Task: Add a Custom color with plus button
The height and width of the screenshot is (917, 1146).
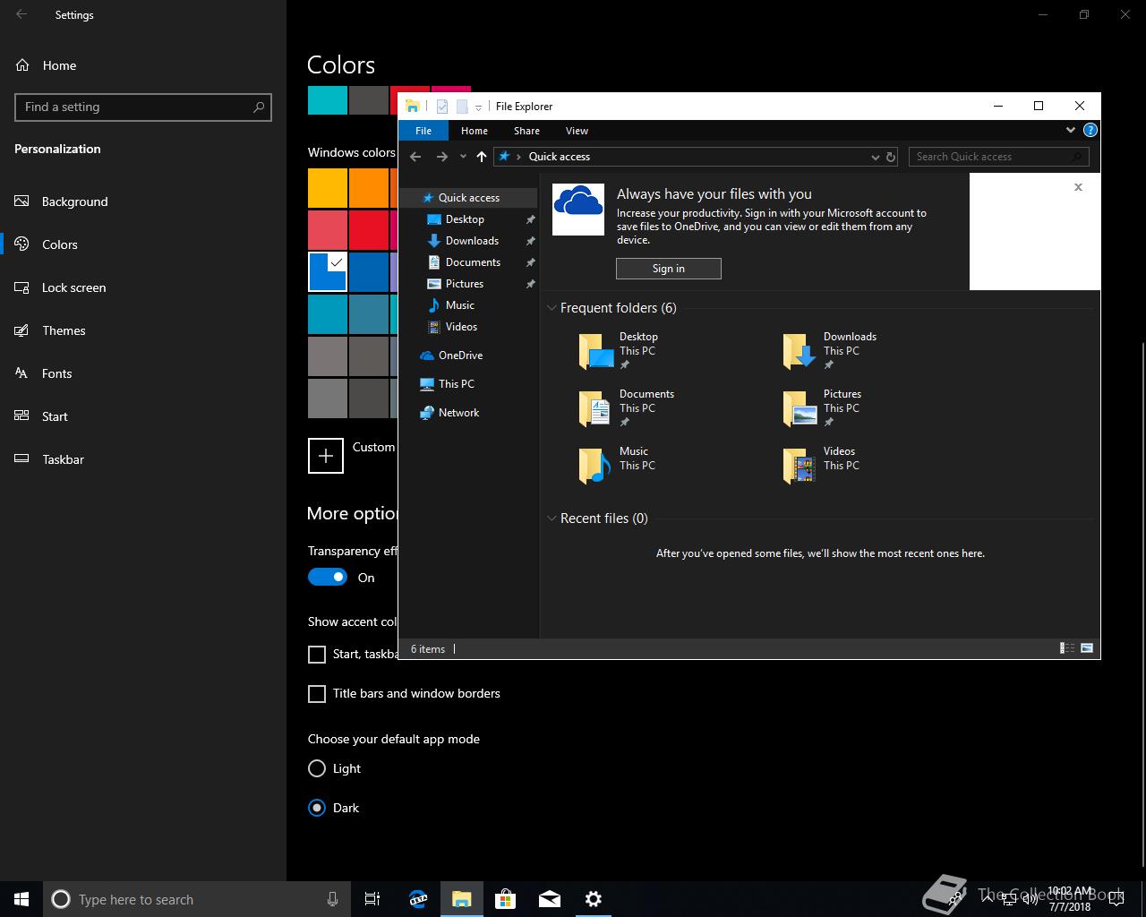Action: (x=326, y=455)
